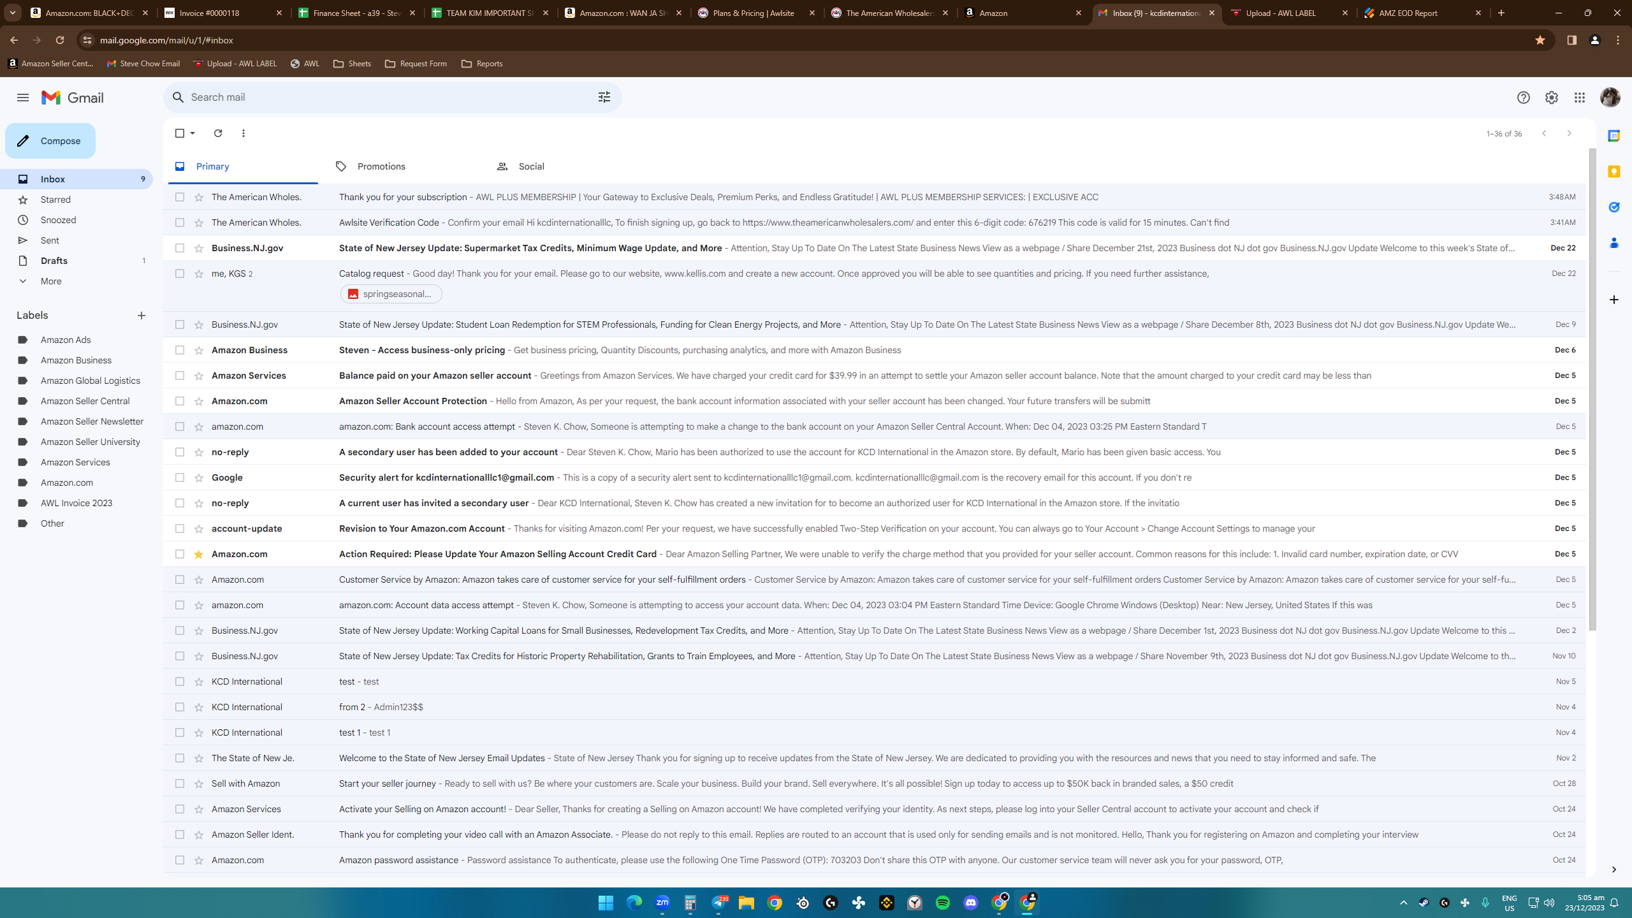The width and height of the screenshot is (1632, 918).
Task: Open Google Calendar side panel
Action: (x=1614, y=136)
